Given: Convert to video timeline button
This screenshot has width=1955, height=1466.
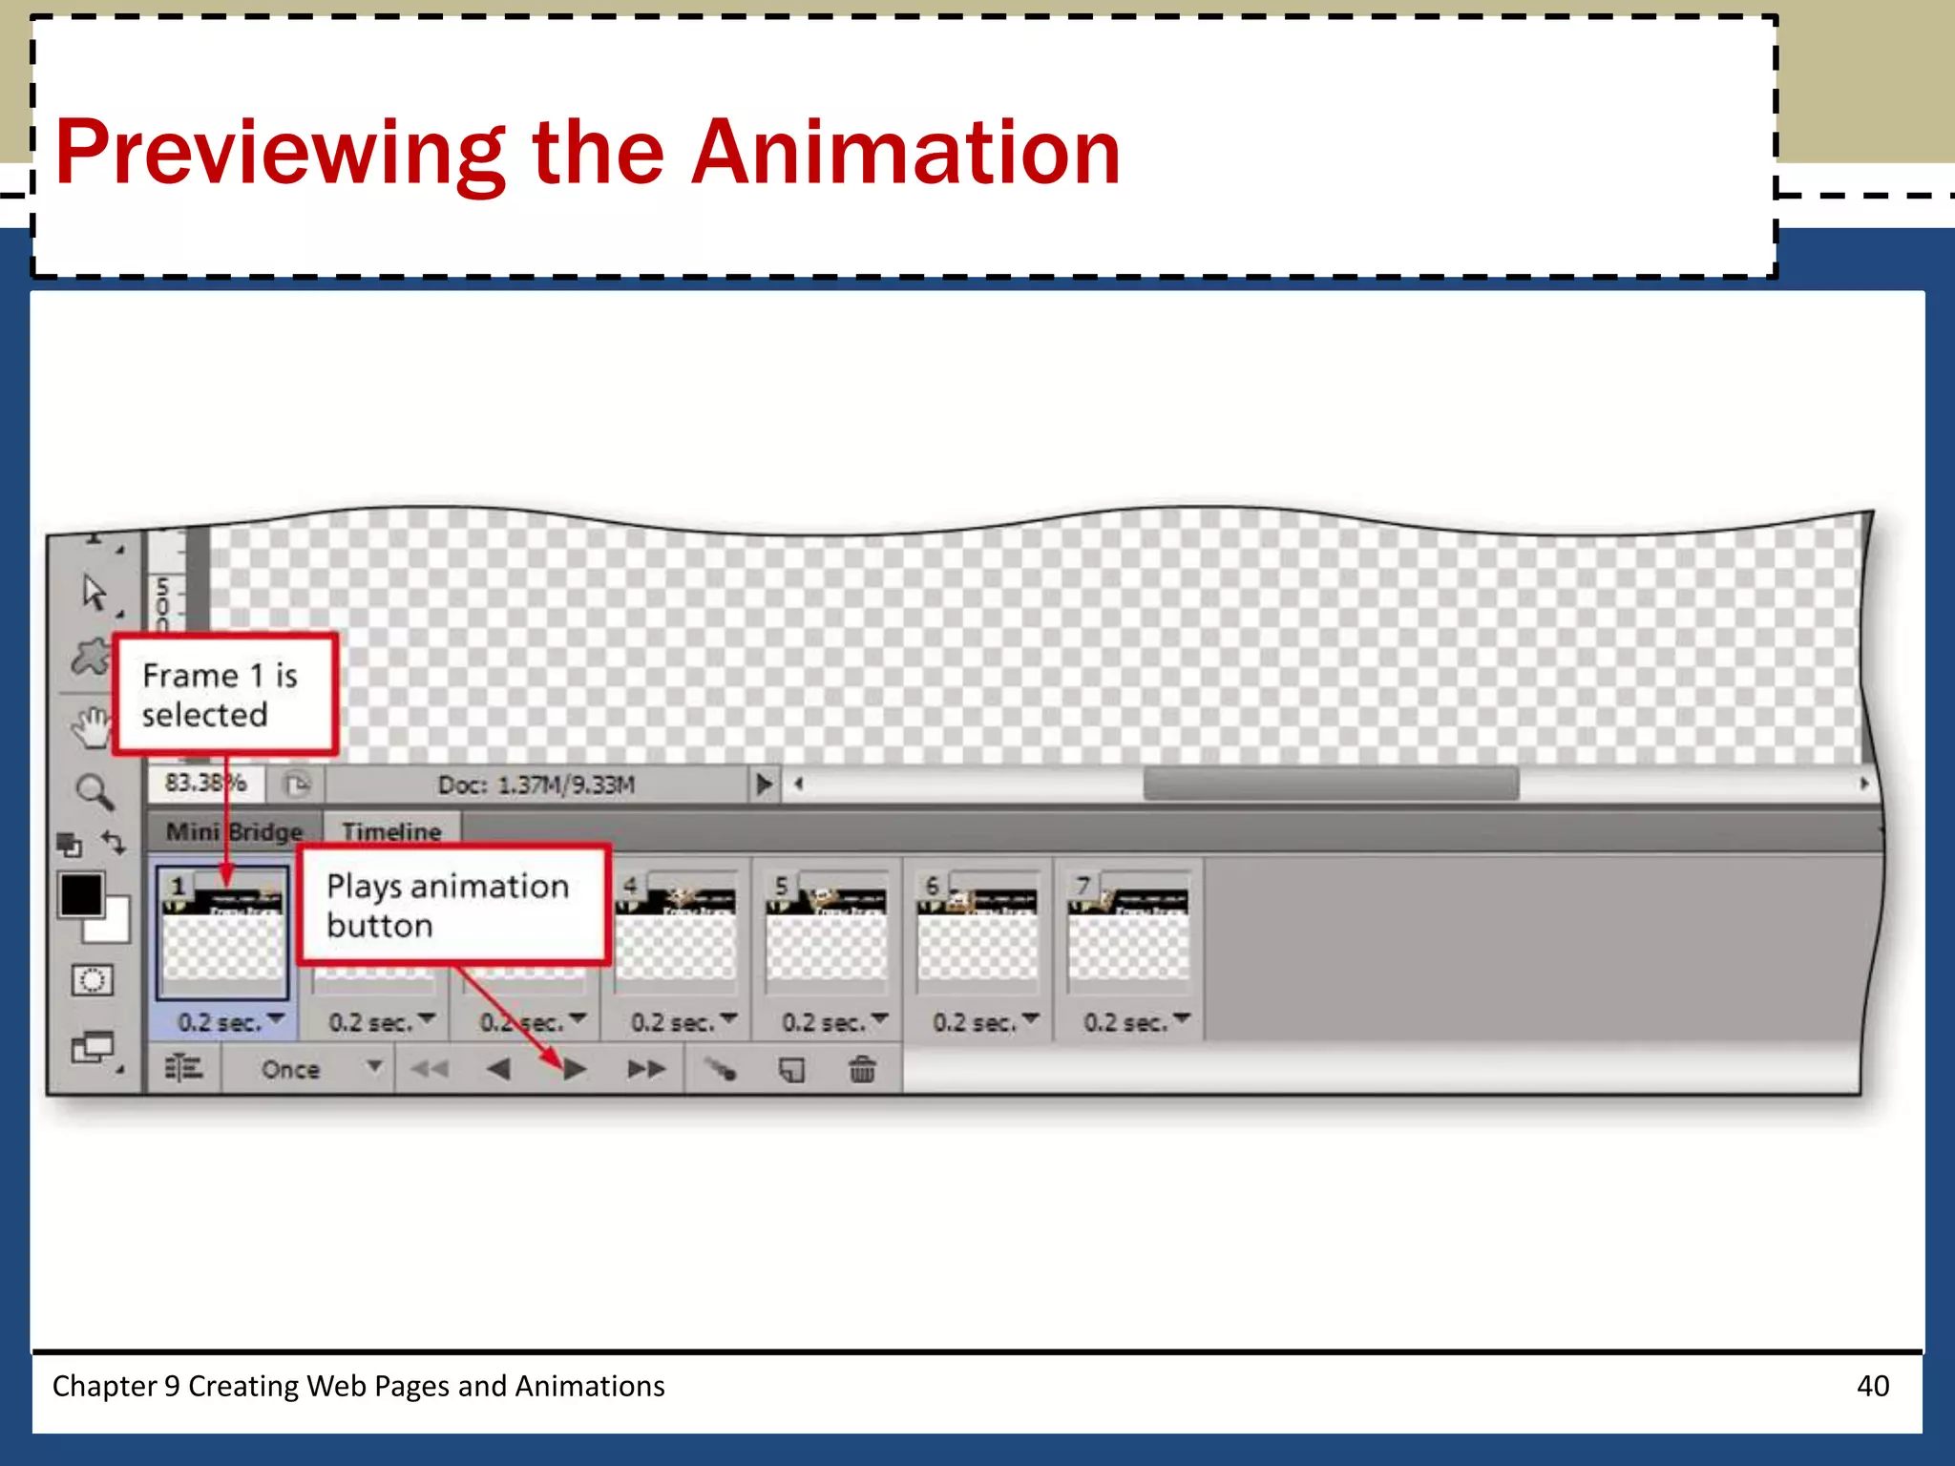Looking at the screenshot, I should [183, 1068].
